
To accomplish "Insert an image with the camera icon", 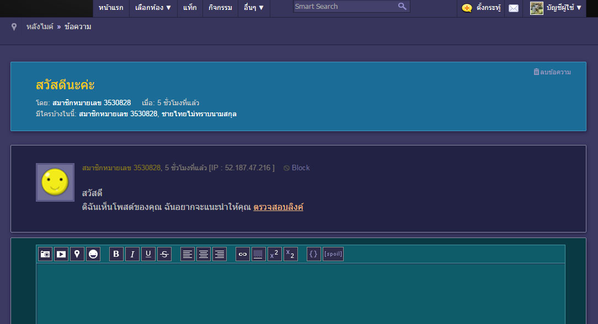I will pyautogui.click(x=45, y=254).
